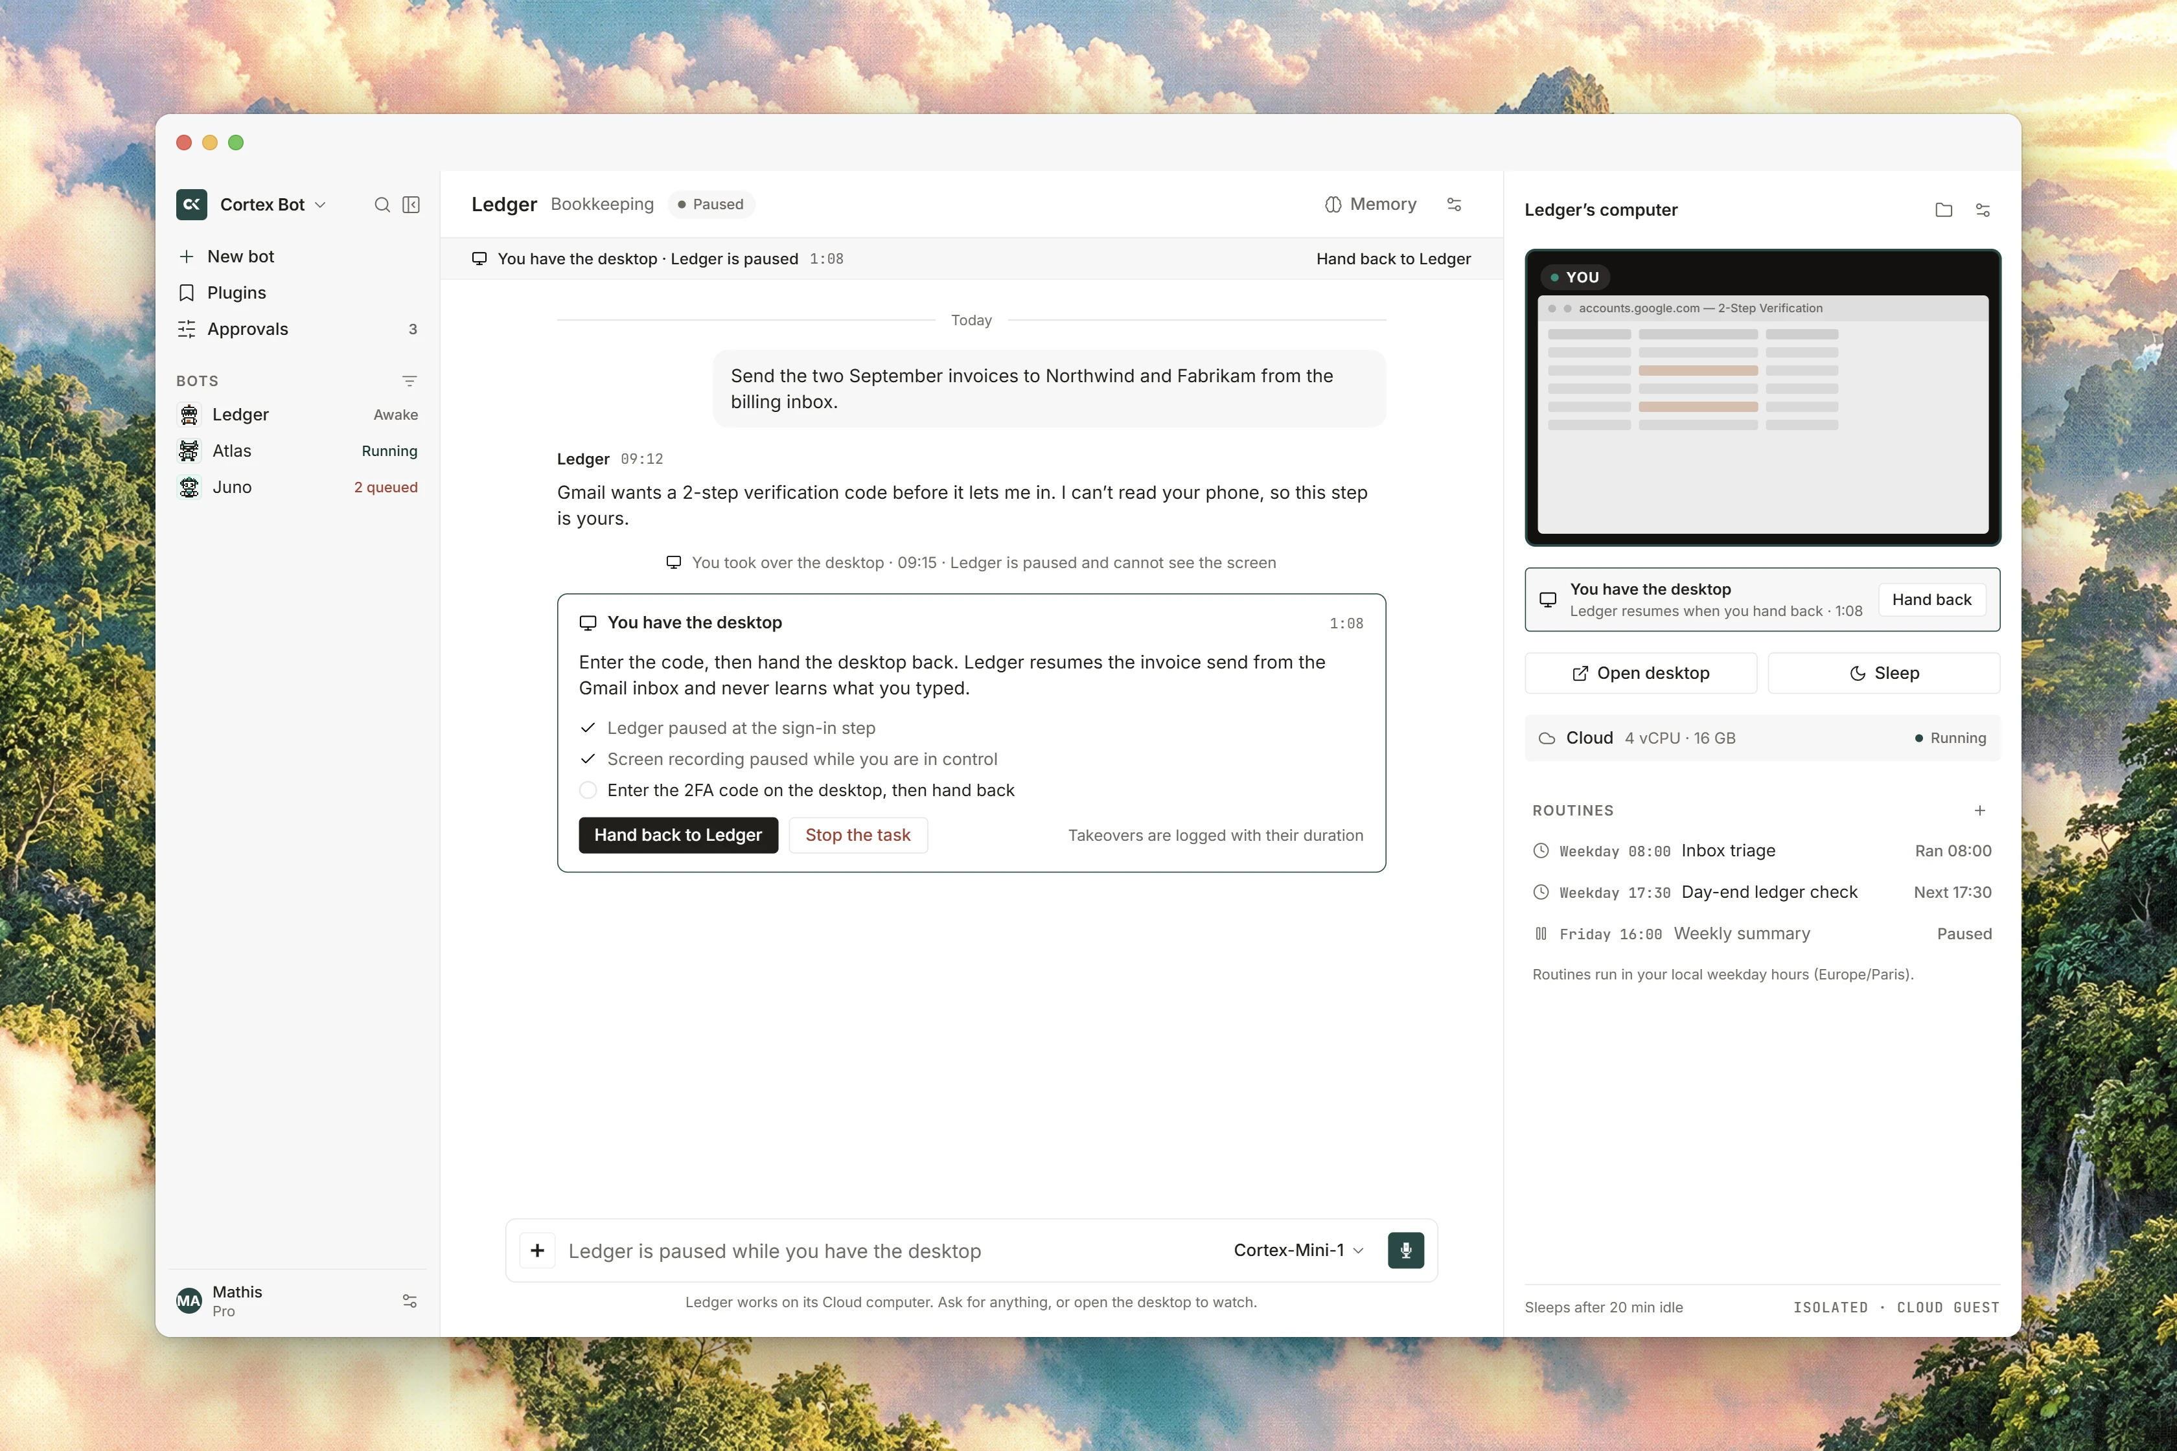Click the Cloud 4 vCPU machine row
The image size is (2177, 1451).
pos(1762,738)
